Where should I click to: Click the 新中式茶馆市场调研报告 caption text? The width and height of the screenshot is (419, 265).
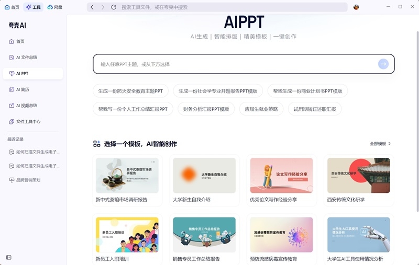[122, 200]
